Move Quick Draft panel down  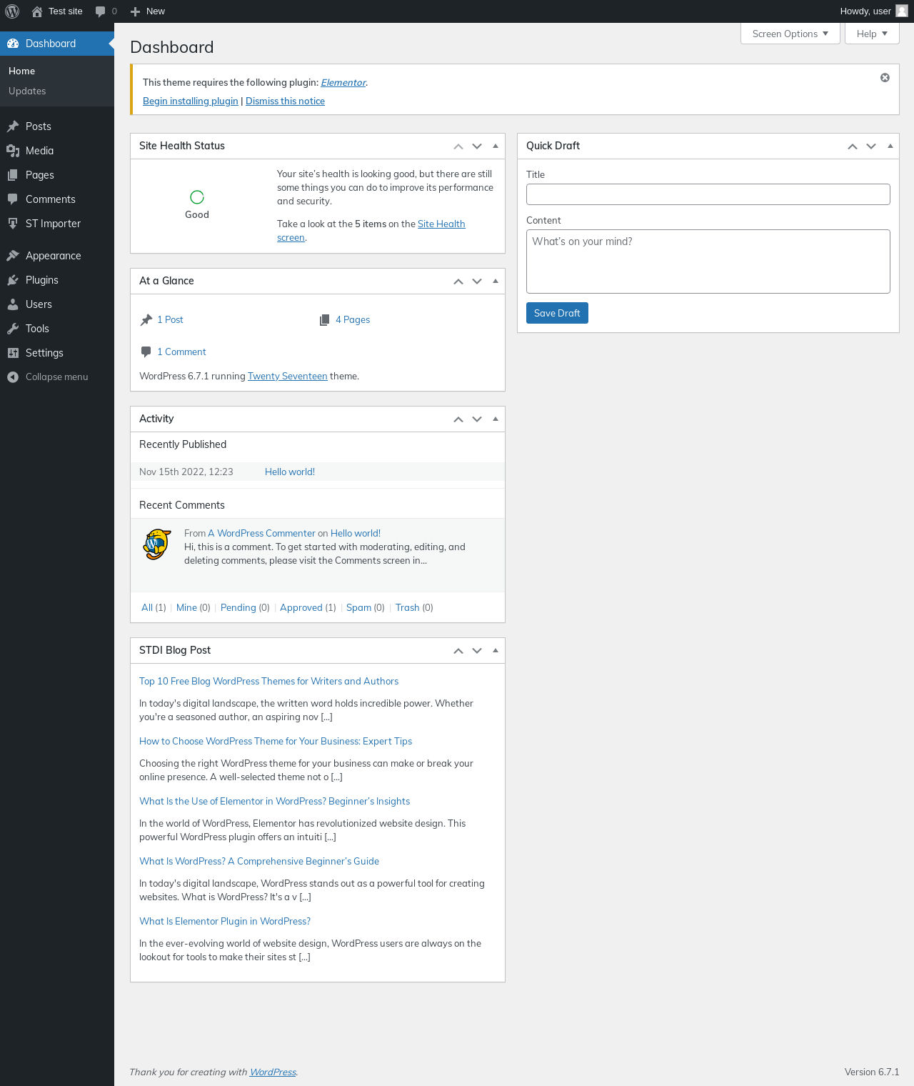(x=871, y=146)
